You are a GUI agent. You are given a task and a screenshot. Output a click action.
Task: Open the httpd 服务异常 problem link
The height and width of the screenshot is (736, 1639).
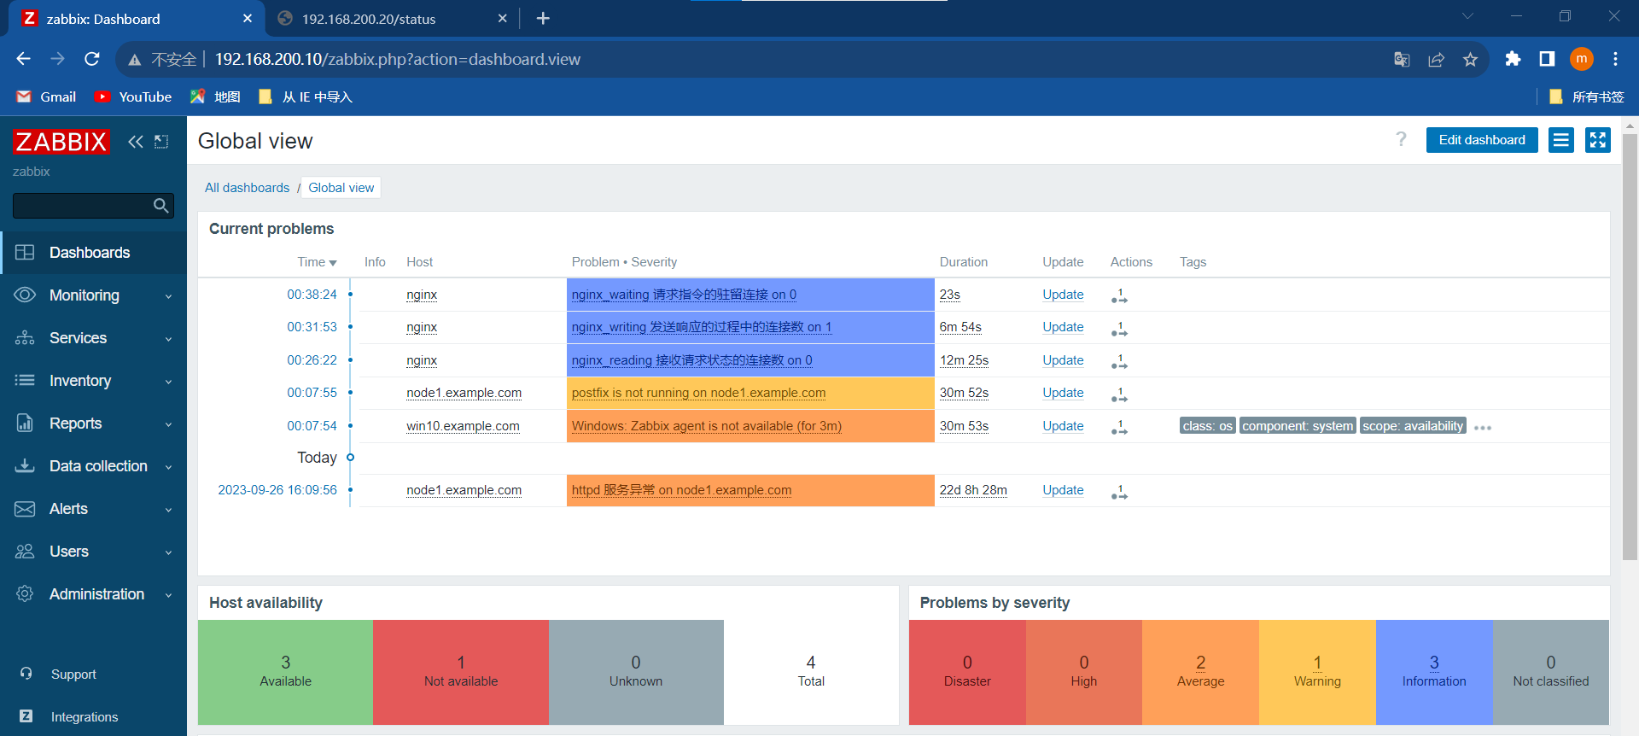tap(681, 490)
